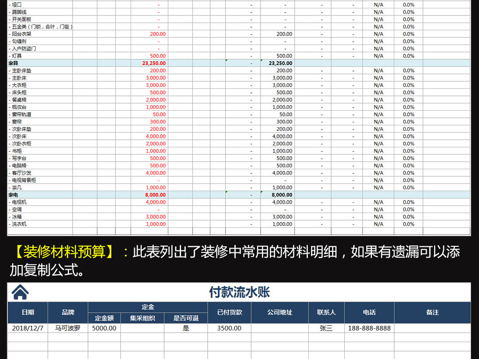Viewport: 479px width, 359px height.
Task: Select the 集采组织 sub-header
Action: point(143,318)
